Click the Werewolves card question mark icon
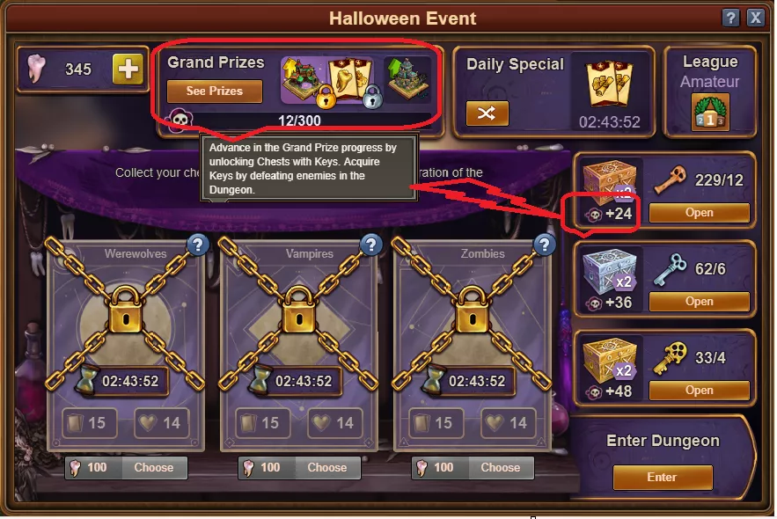 click(198, 245)
